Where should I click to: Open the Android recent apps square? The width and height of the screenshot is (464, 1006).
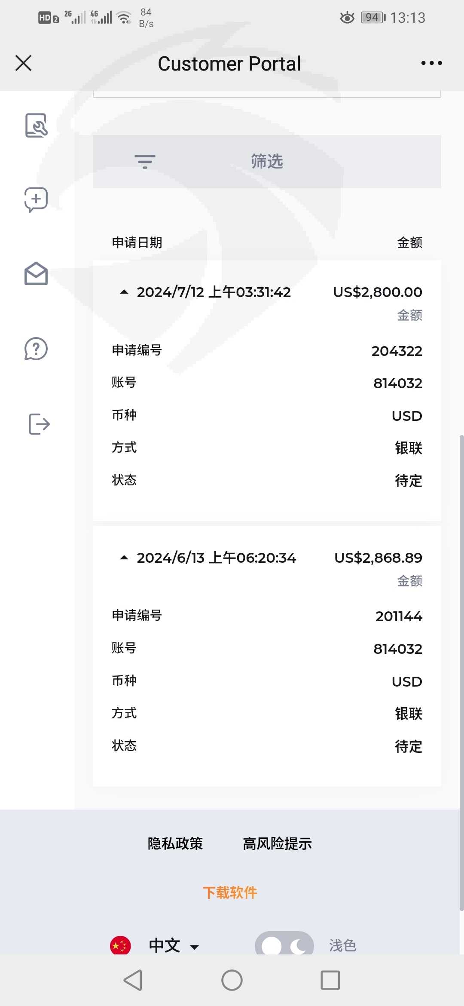(x=330, y=980)
